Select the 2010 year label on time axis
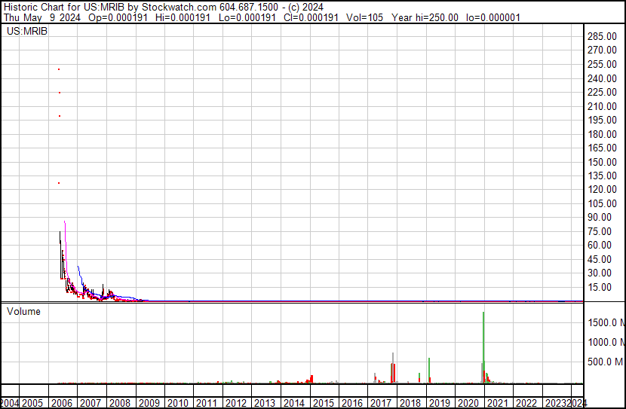Viewport: 626px width, 409px height. (x=178, y=403)
